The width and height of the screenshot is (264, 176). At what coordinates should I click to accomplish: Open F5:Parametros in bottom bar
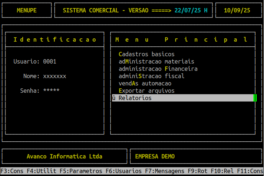(x=81, y=171)
